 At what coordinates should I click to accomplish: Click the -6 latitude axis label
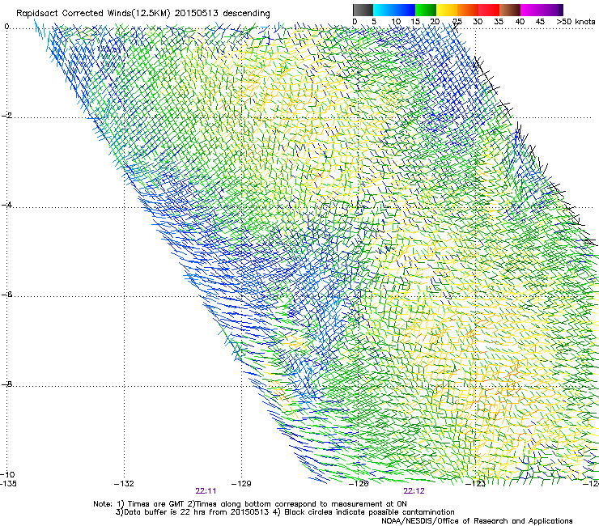[6, 294]
